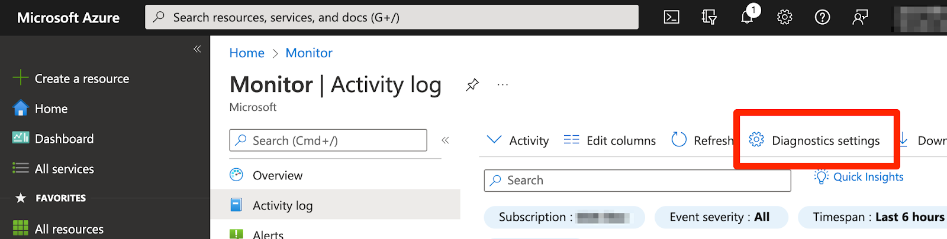
Task: Open All resources in the sidebar
Action: pyautogui.click(x=58, y=229)
